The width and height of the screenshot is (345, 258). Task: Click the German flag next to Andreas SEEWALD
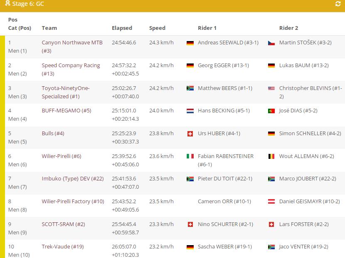coord(190,43)
